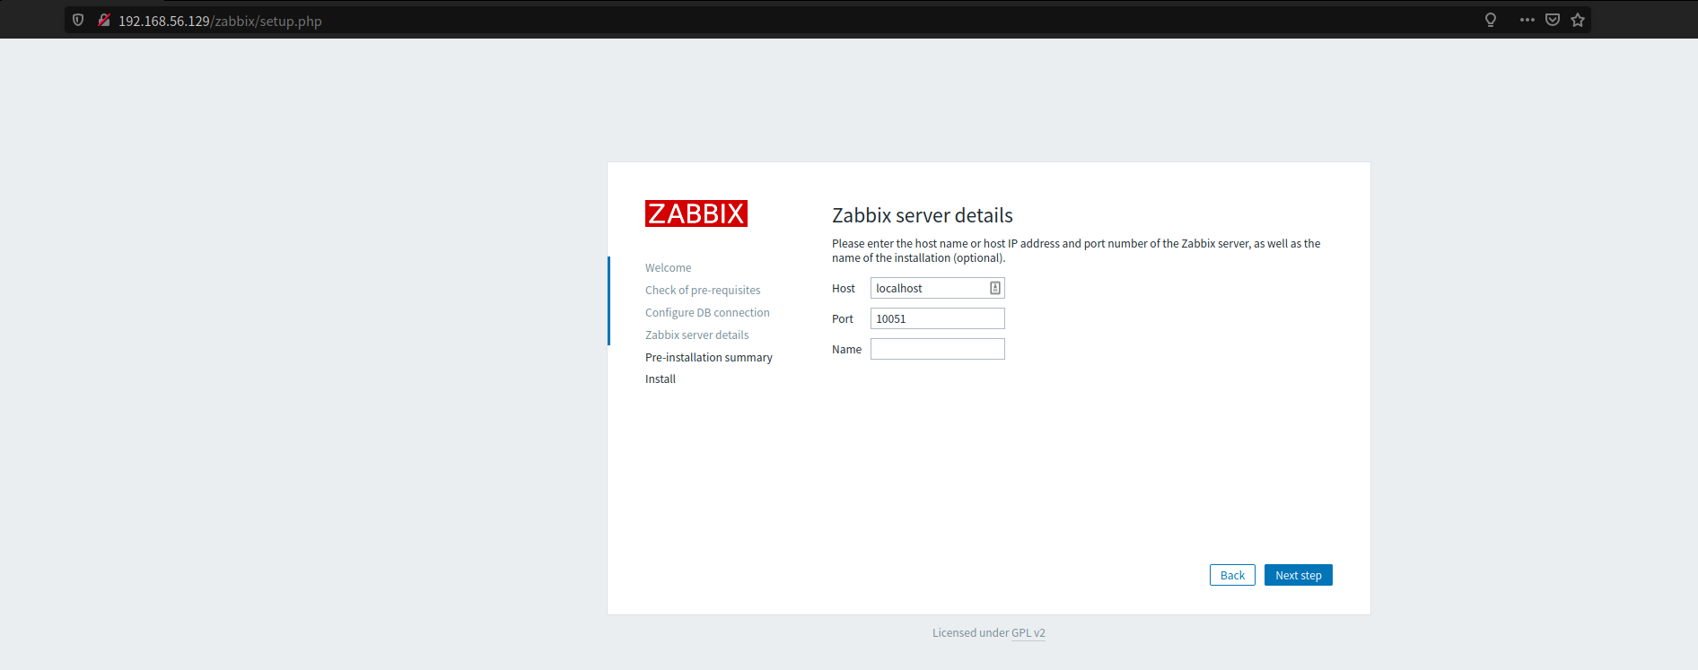This screenshot has width=1698, height=670.
Task: Click into the empty Name field
Action: (x=937, y=349)
